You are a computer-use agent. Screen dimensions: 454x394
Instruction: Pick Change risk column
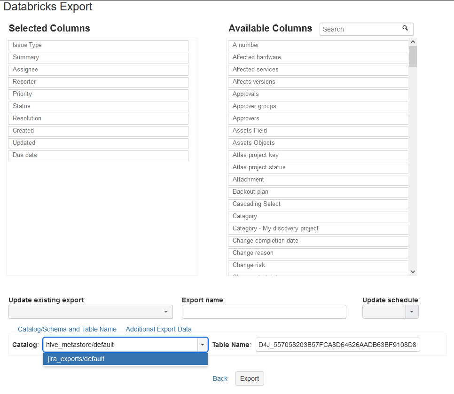(318, 266)
